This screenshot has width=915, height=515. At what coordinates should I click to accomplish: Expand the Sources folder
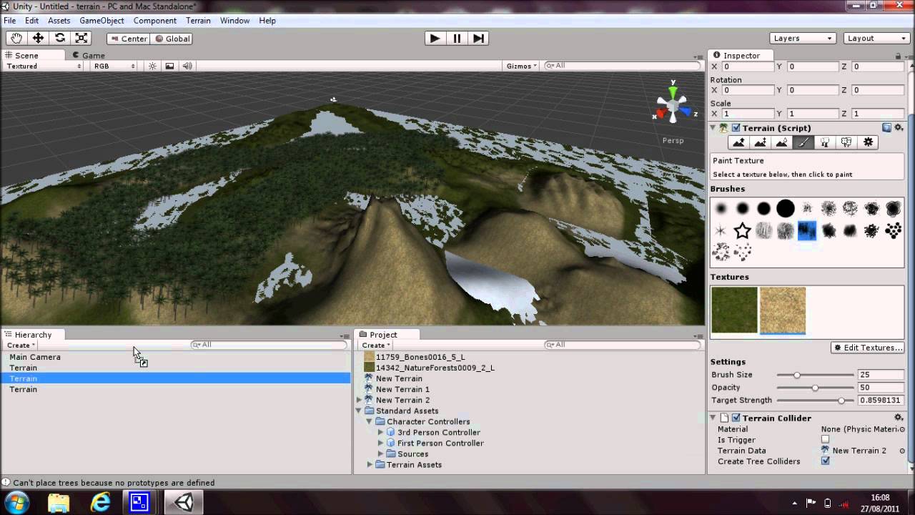tap(380, 453)
